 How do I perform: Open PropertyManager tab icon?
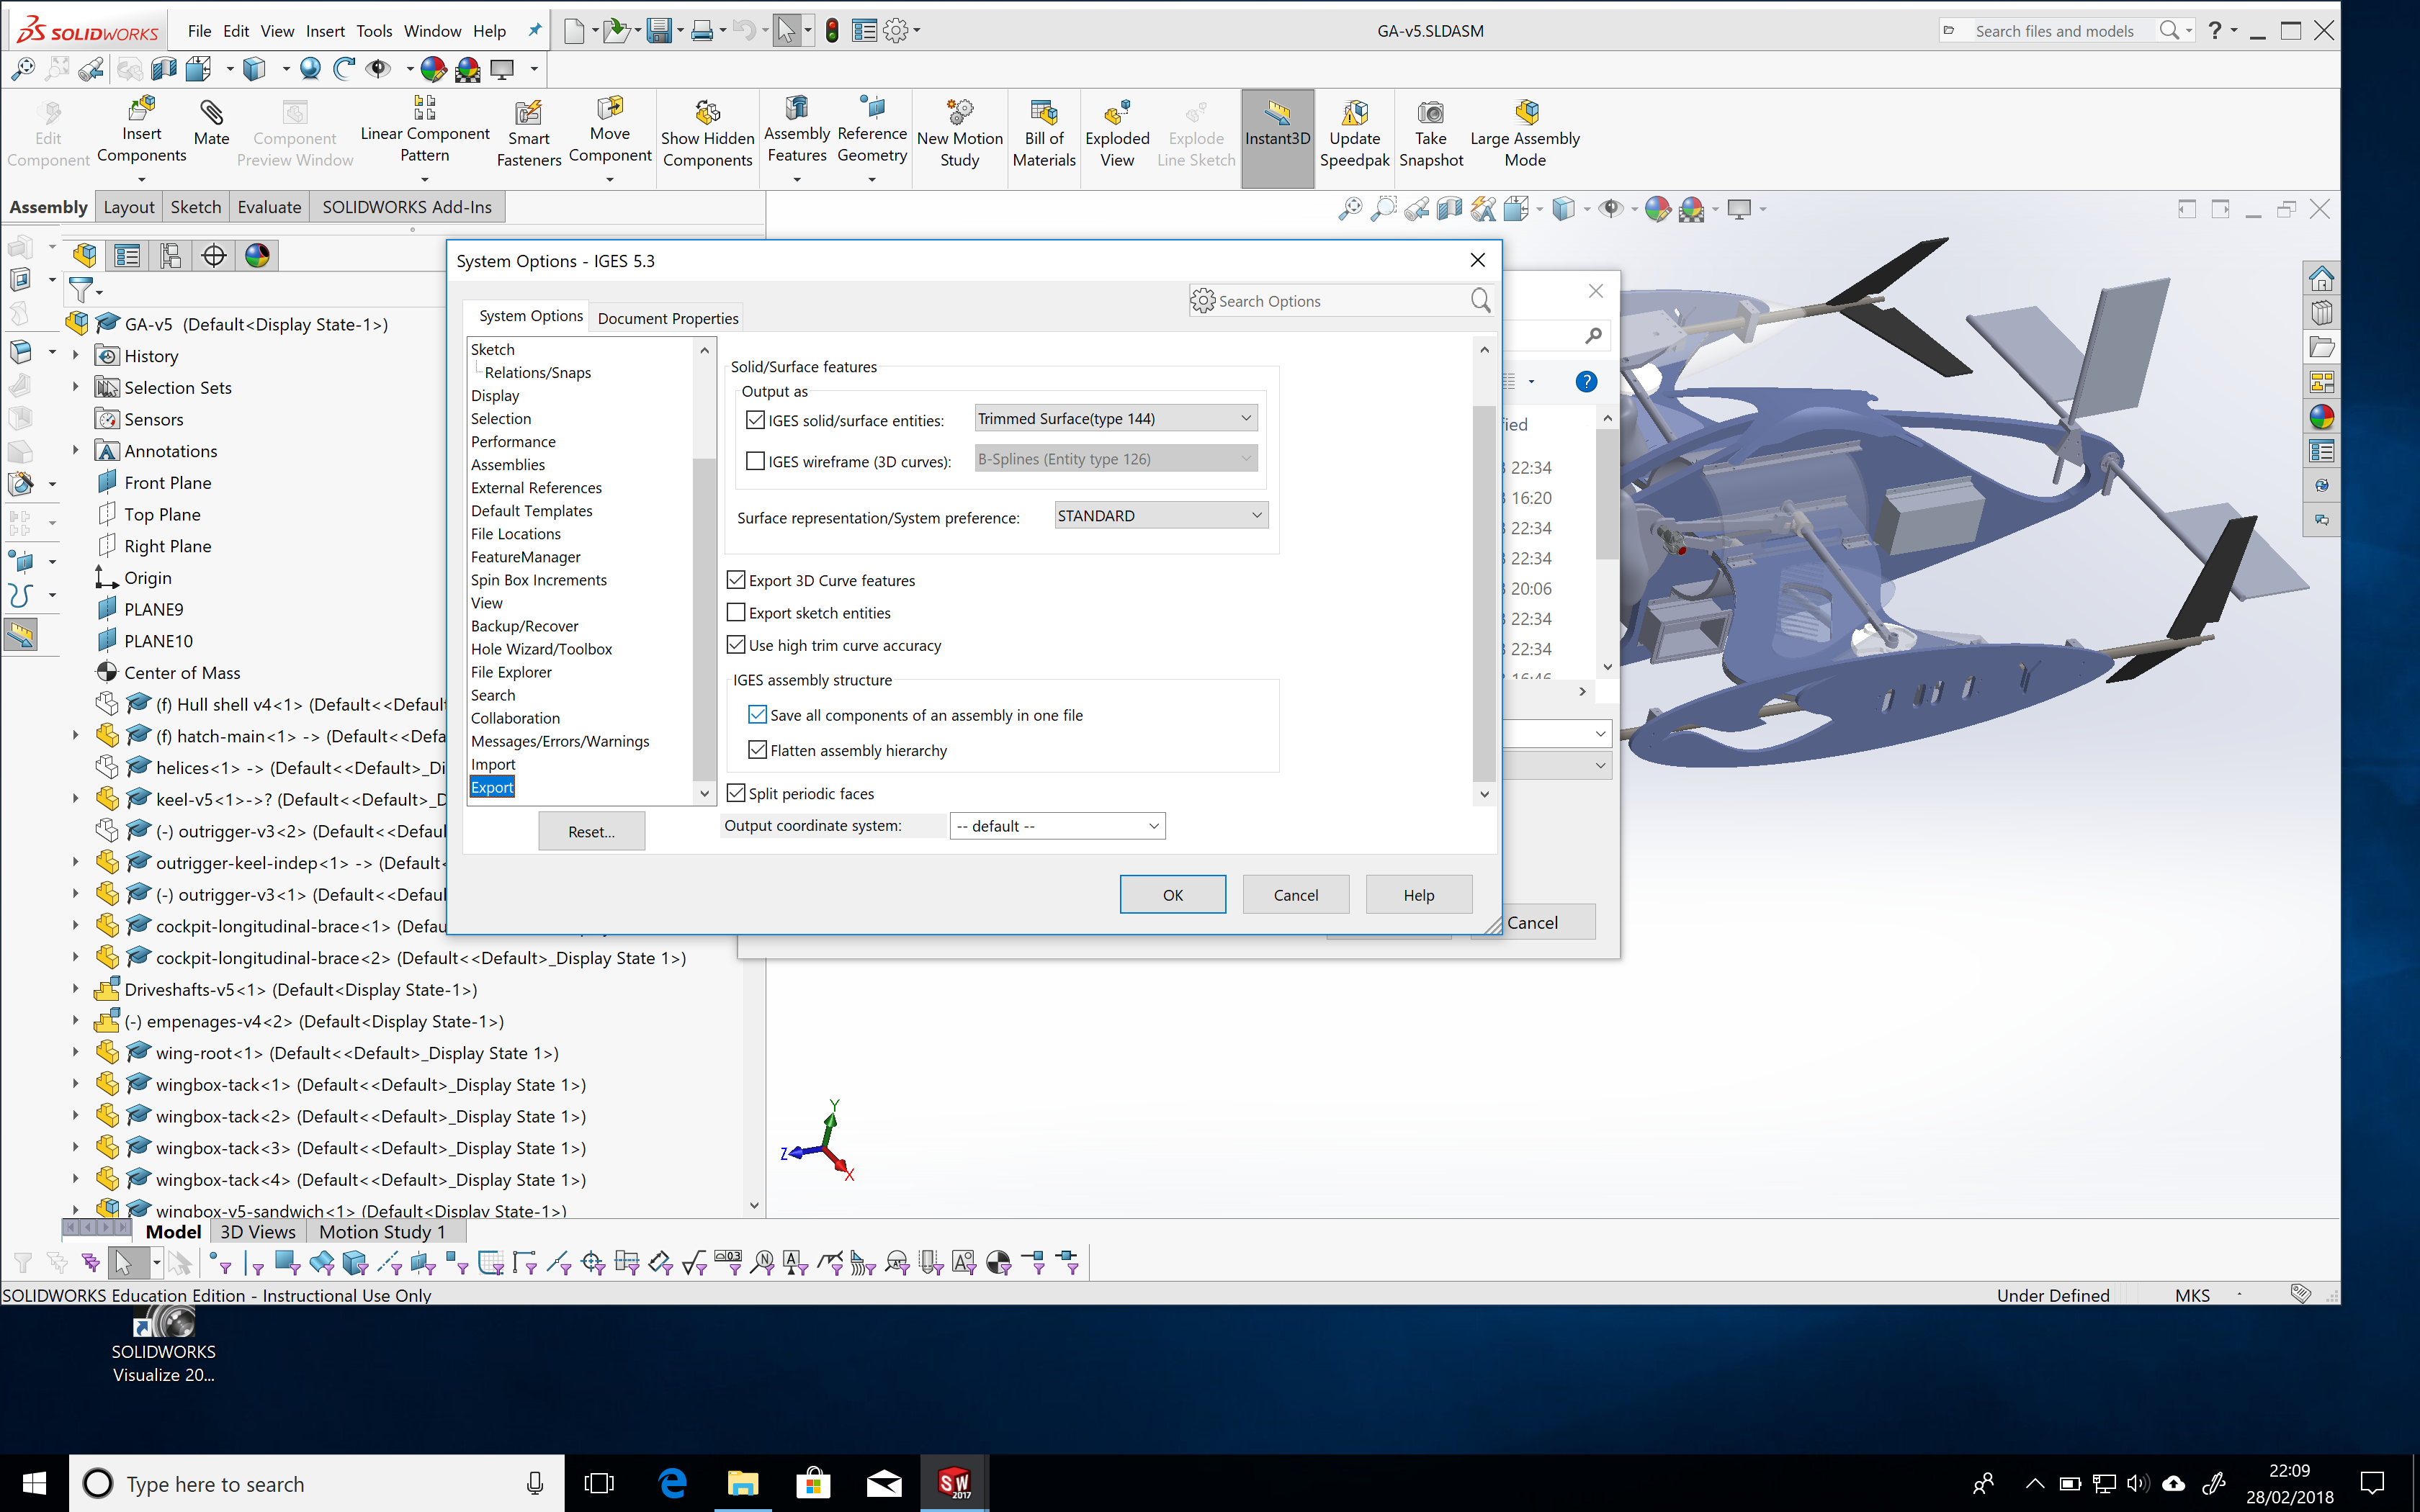pos(127,255)
